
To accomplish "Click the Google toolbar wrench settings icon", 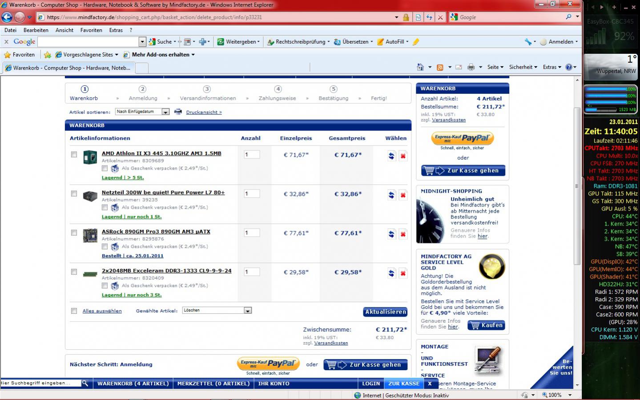I will (x=528, y=42).
